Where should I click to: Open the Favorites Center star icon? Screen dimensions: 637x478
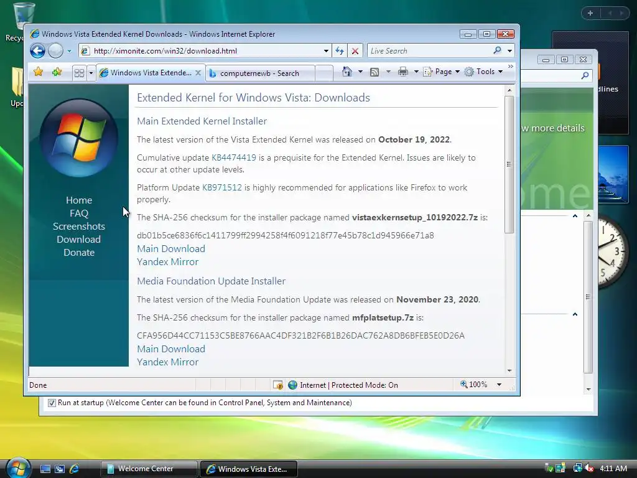tap(38, 72)
